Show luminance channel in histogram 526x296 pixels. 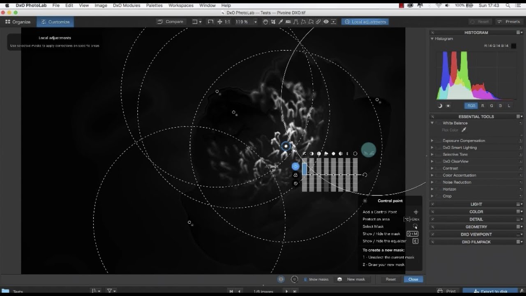509,106
